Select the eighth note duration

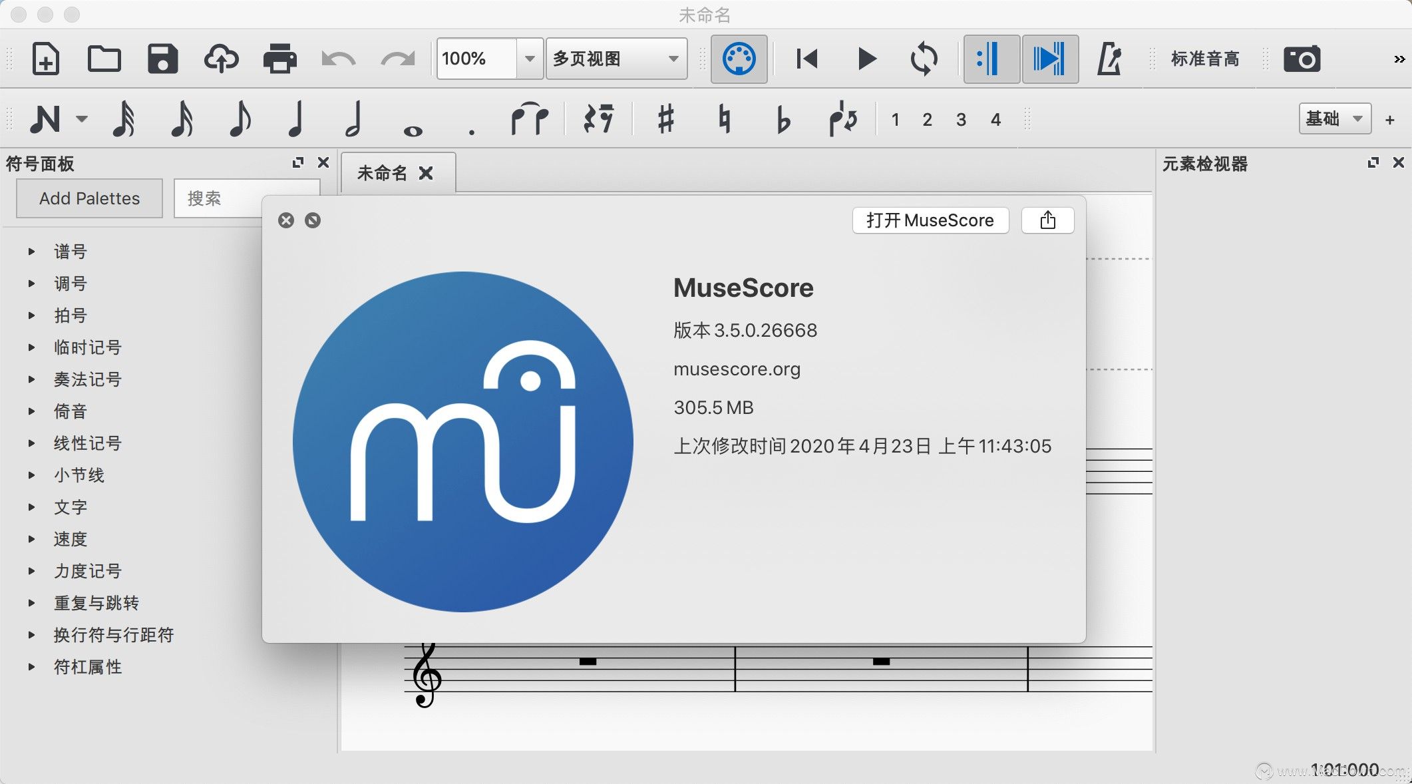pos(240,119)
